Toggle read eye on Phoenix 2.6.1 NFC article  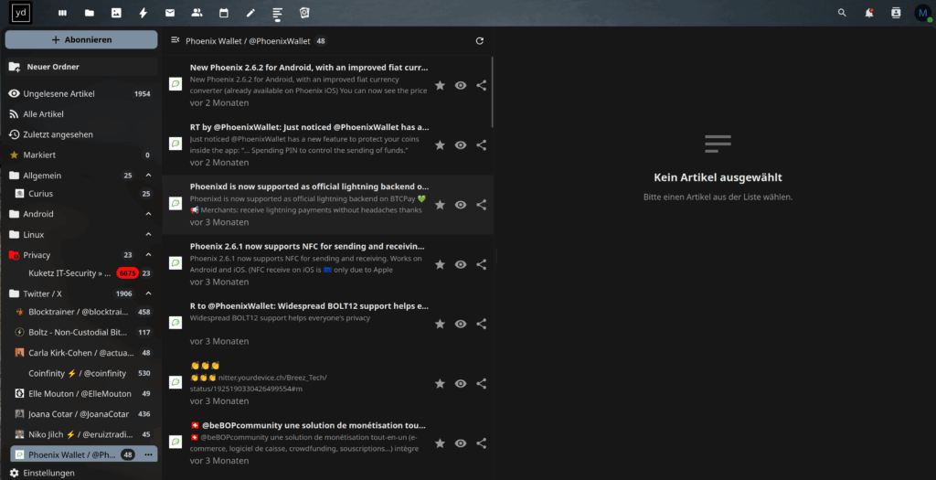coord(461,264)
